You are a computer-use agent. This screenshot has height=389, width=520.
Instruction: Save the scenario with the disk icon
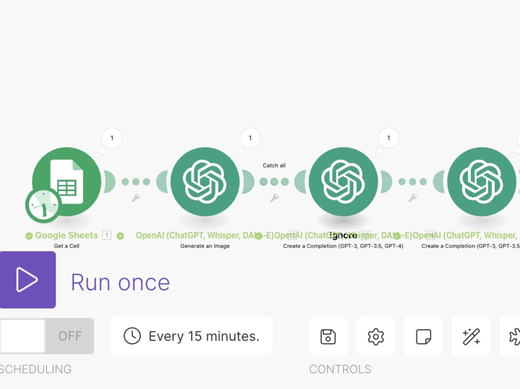pyautogui.click(x=328, y=337)
